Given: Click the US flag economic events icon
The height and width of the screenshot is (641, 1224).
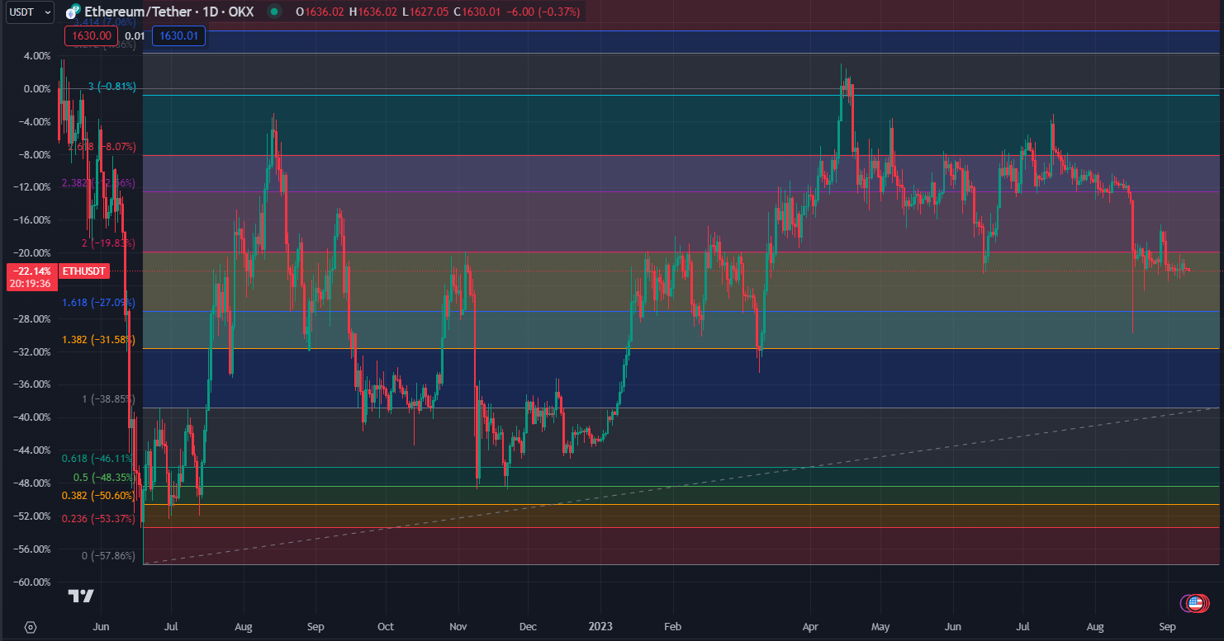Looking at the screenshot, I should 1193,604.
